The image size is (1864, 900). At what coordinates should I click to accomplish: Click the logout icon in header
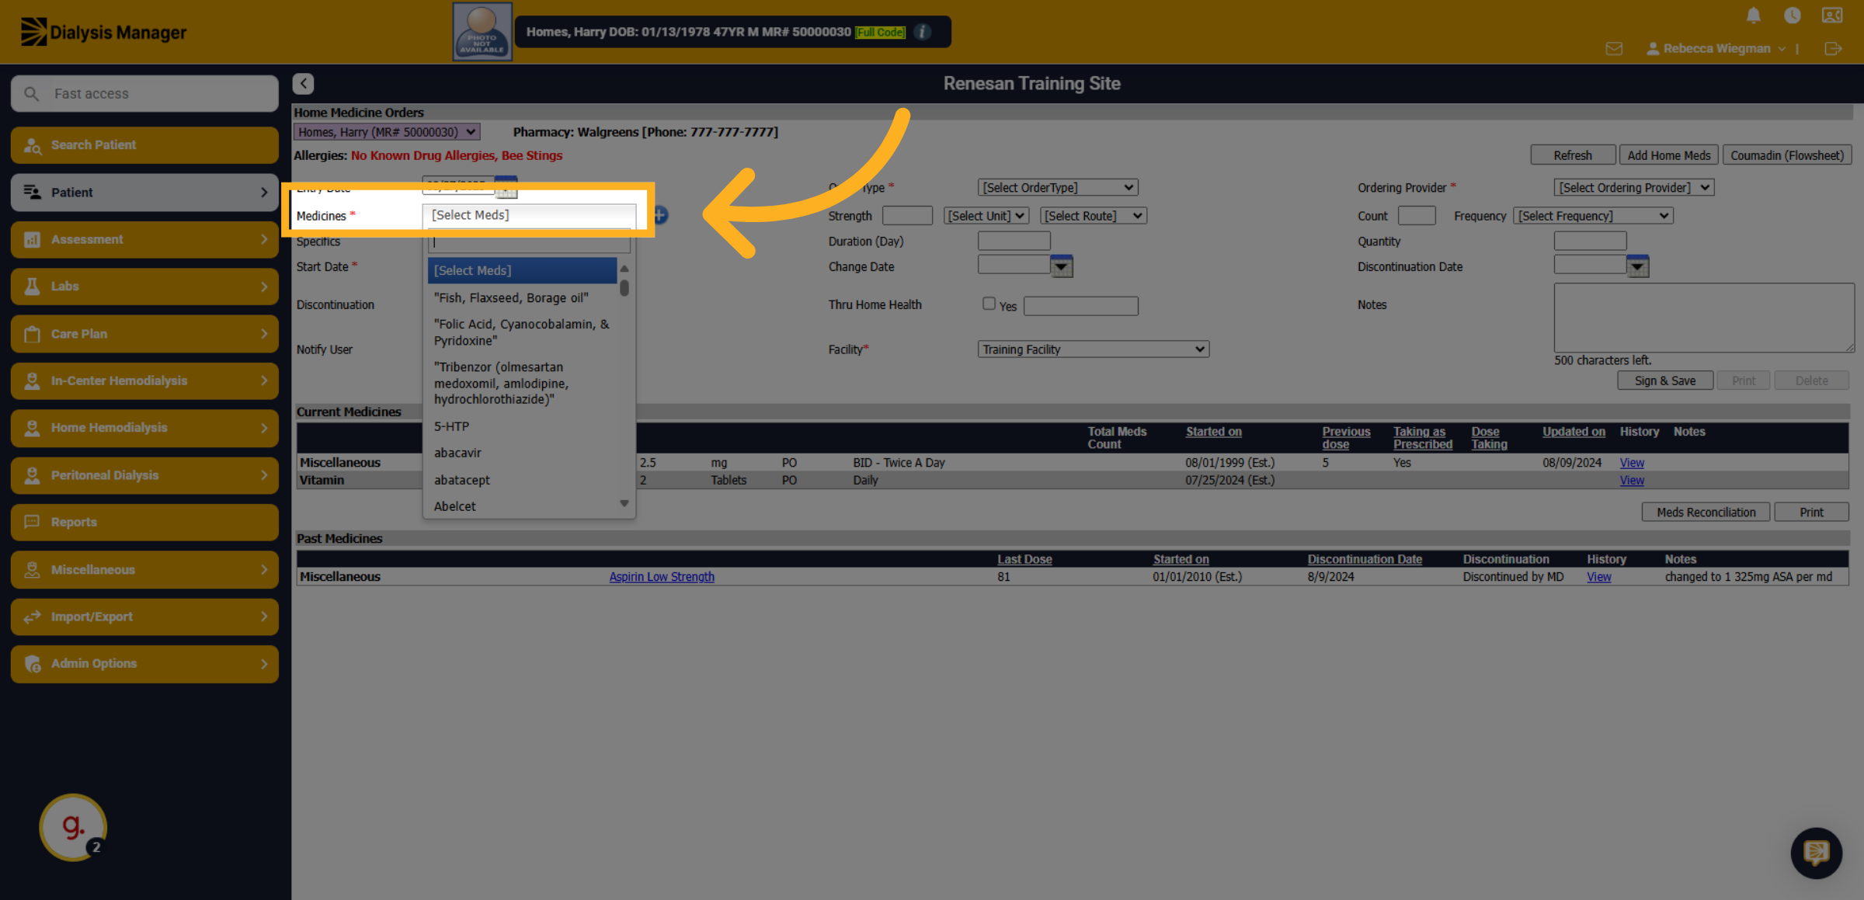[x=1833, y=49]
